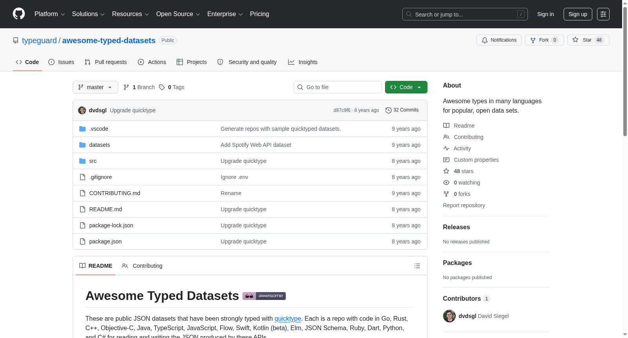Open the Security and quality tab
Image resolution: width=628 pixels, height=338 pixels.
click(247, 62)
